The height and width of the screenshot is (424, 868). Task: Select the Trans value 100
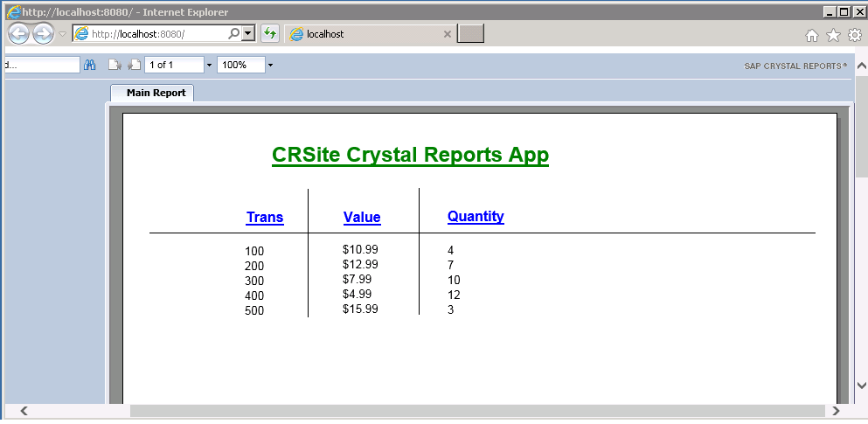[x=254, y=251]
